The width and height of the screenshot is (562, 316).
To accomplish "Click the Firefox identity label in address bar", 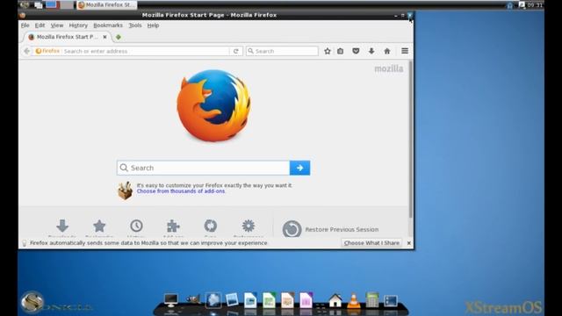I will [x=47, y=51].
